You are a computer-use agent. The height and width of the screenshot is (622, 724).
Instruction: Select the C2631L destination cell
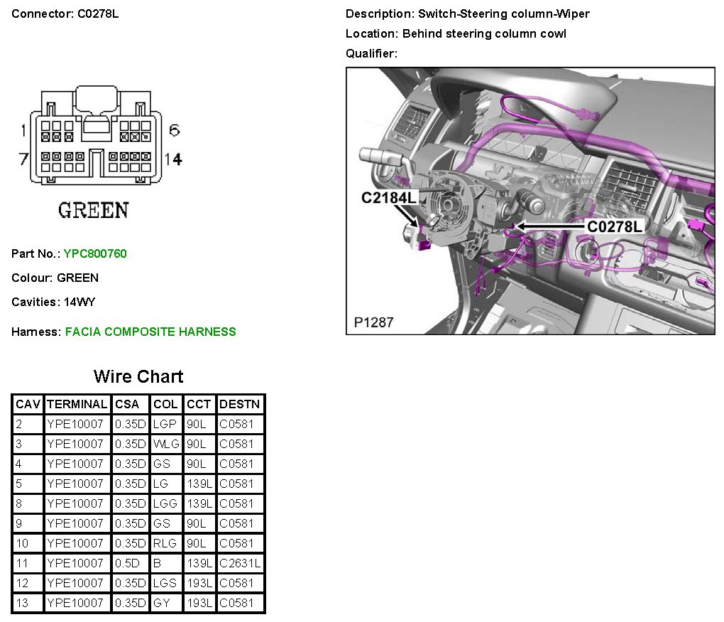tap(240, 563)
